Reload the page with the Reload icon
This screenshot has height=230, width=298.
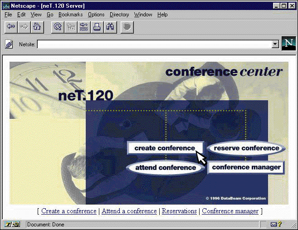58,27
